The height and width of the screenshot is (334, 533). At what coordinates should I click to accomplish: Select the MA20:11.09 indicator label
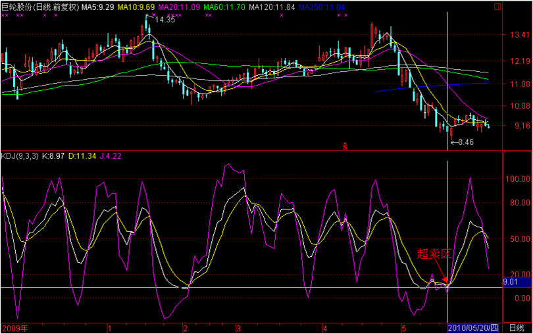(179, 7)
